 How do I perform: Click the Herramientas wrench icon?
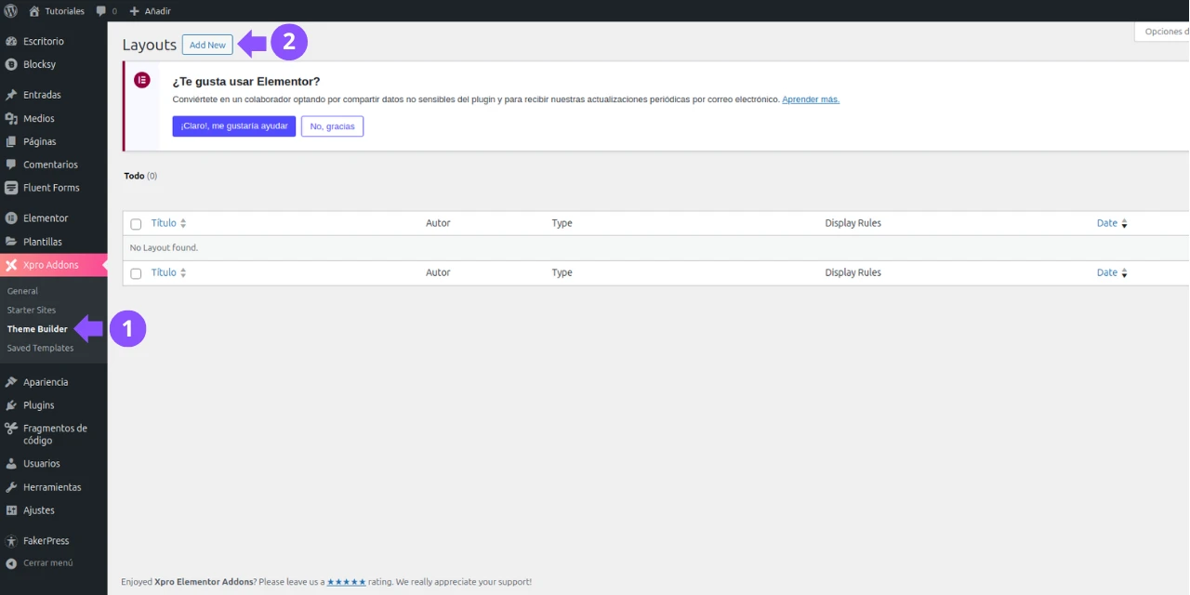pos(11,487)
